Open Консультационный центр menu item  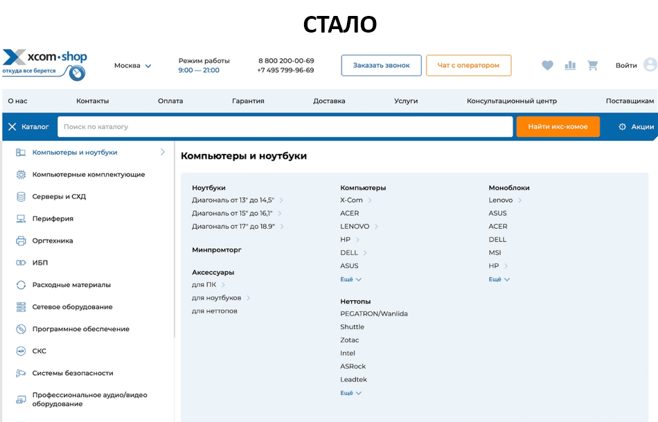512,100
